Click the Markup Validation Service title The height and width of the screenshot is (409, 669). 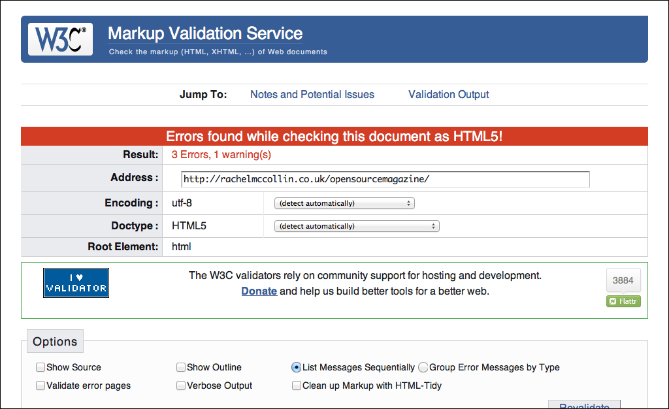205,33
